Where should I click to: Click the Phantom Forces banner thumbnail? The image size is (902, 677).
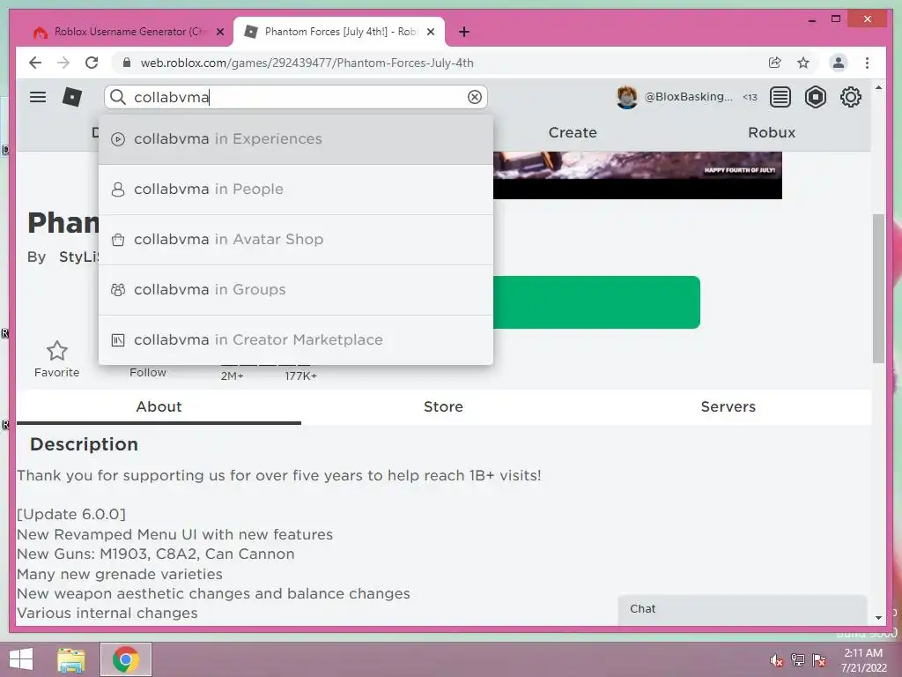638,175
